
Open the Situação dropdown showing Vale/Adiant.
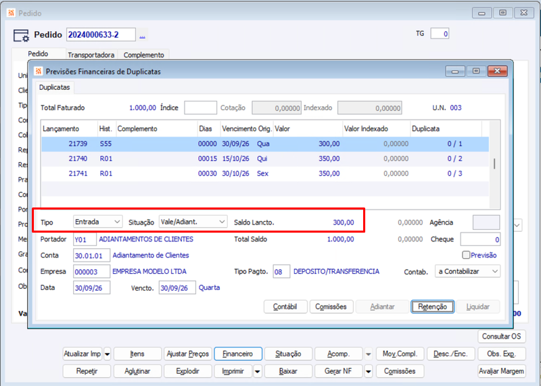click(x=193, y=222)
